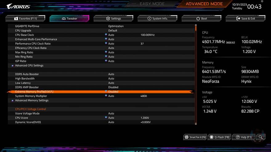Switch to the Tweaker tab
Viewport: 271px width, 152px height.
(69, 18)
